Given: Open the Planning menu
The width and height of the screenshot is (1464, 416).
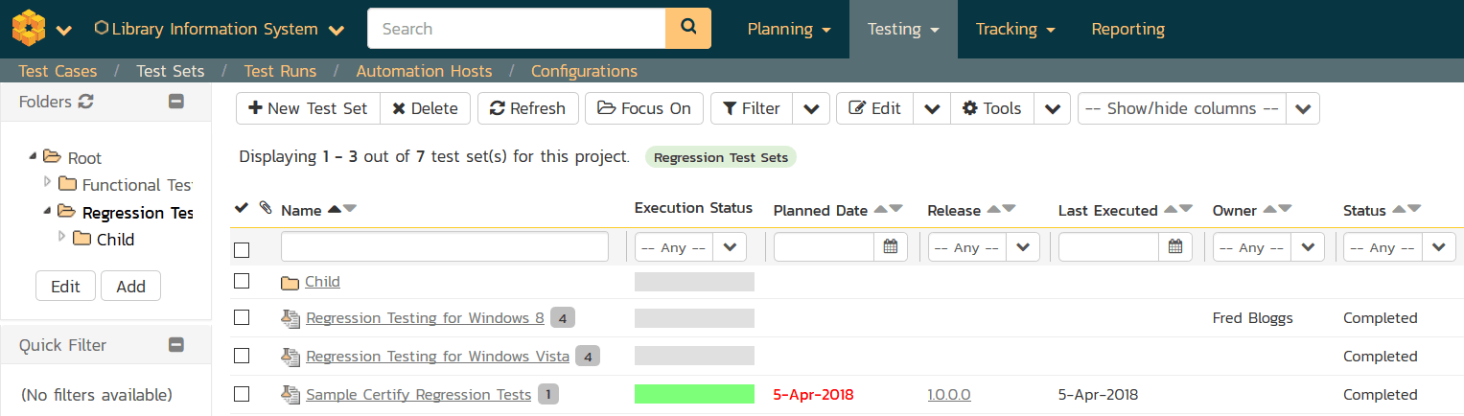Looking at the screenshot, I should coord(789,30).
